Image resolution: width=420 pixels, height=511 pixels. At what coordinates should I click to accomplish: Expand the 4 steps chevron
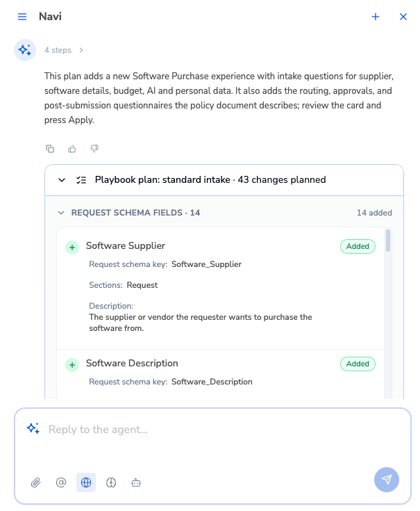tap(81, 50)
